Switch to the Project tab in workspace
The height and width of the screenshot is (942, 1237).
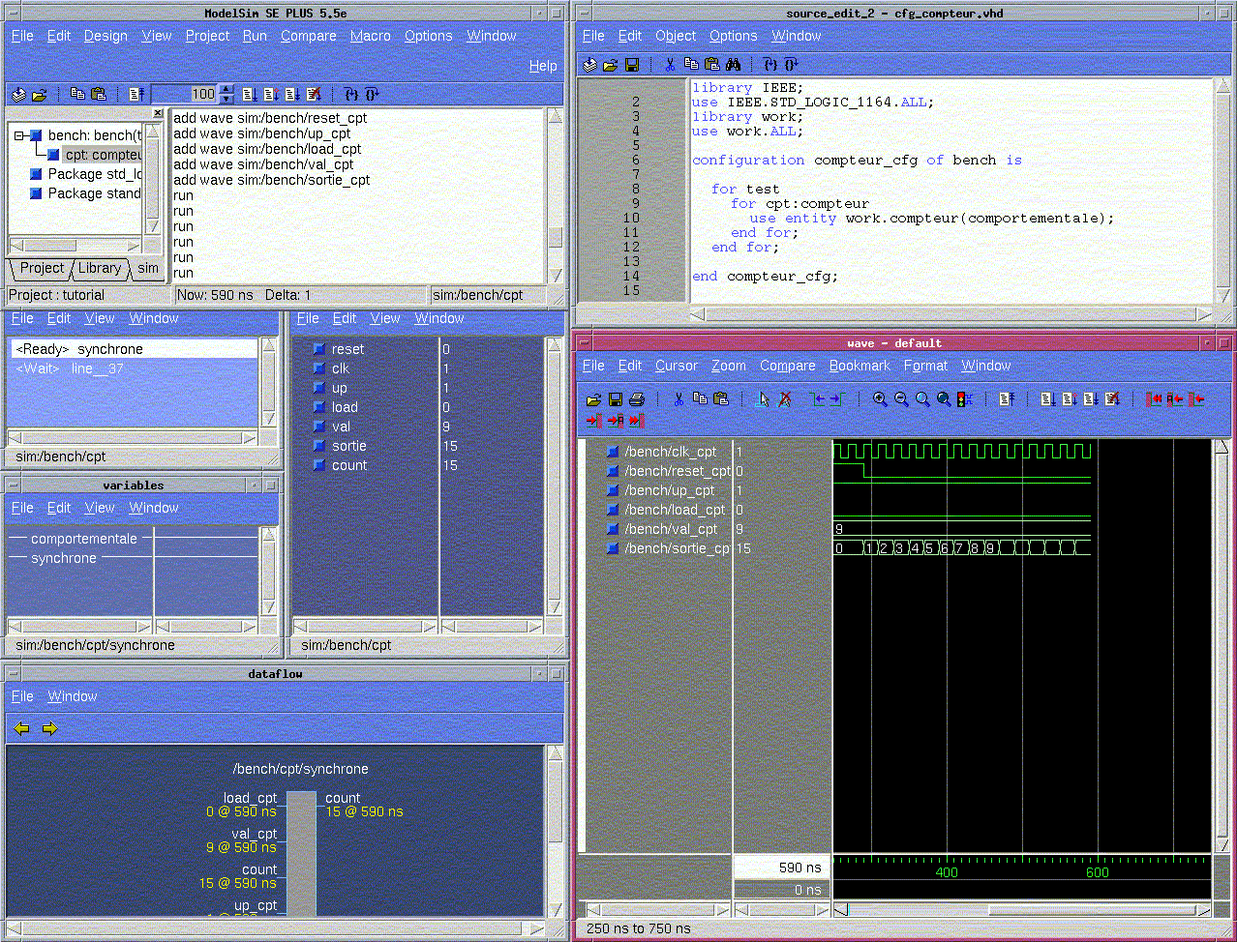pyautogui.click(x=42, y=268)
